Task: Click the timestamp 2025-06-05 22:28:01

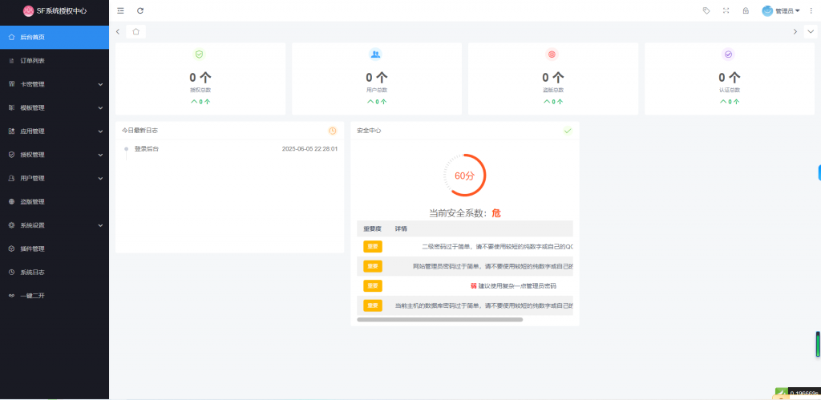Action: (309, 148)
